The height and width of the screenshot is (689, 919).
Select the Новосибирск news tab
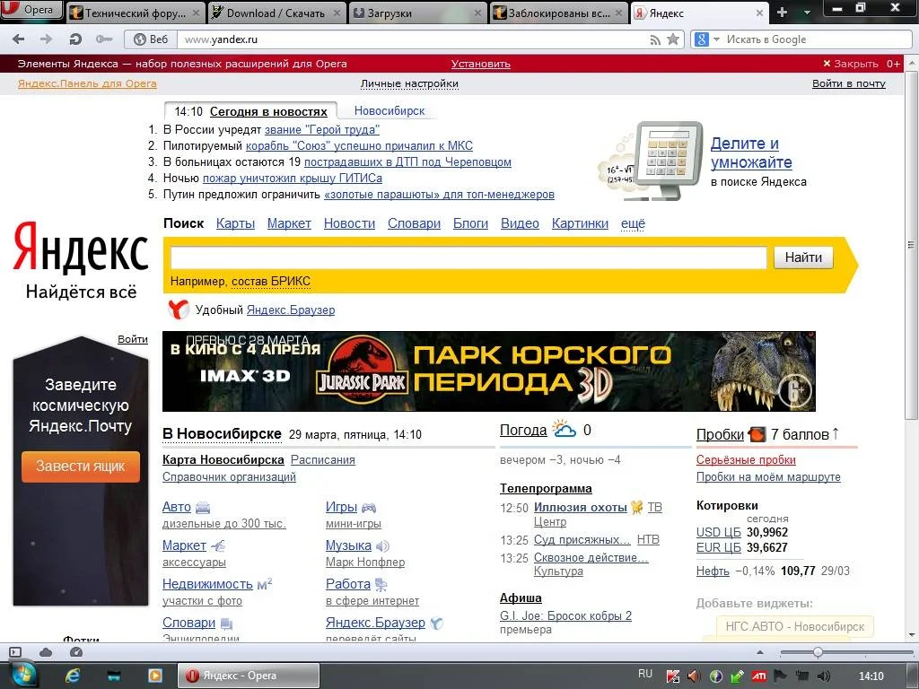(x=389, y=110)
